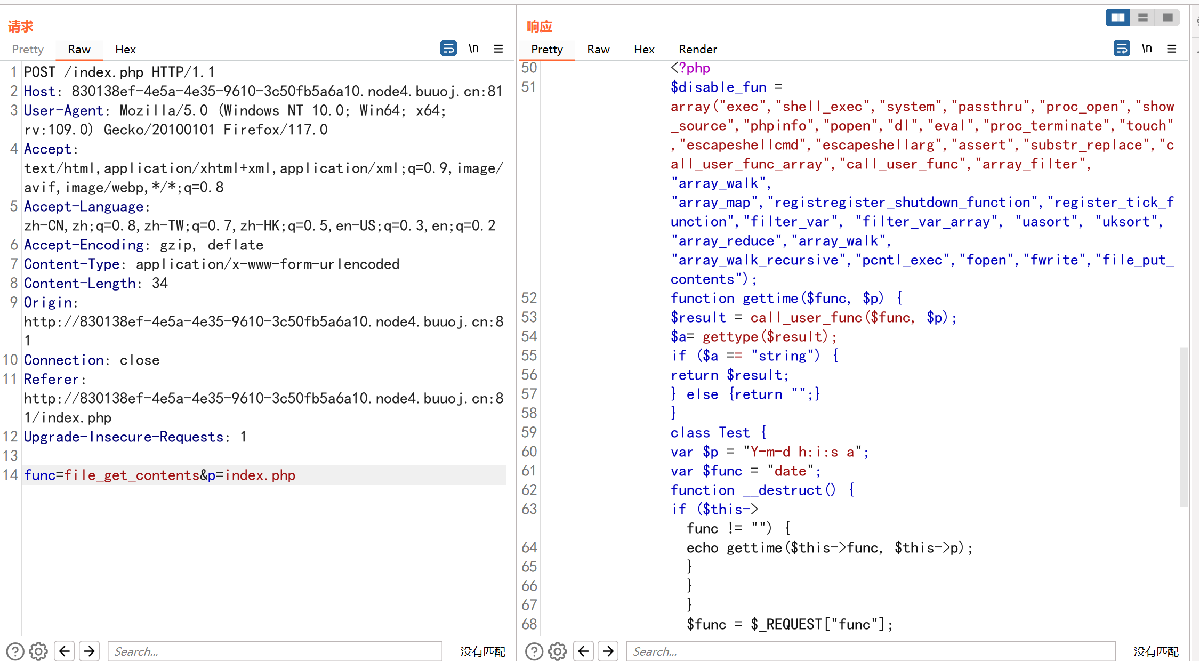Viewport: 1199px width, 661px height.
Task: Open request panel hamburger menu
Action: click(x=498, y=49)
